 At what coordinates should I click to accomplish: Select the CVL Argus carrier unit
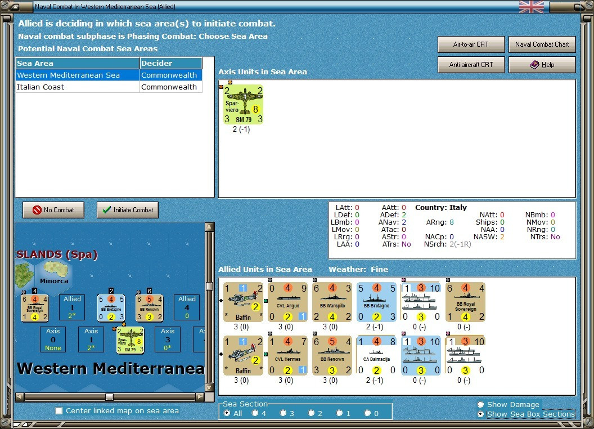(x=287, y=302)
